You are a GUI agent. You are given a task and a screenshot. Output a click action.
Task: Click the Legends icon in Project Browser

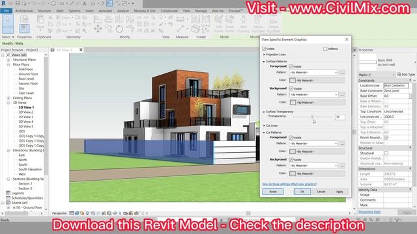click(x=8, y=193)
